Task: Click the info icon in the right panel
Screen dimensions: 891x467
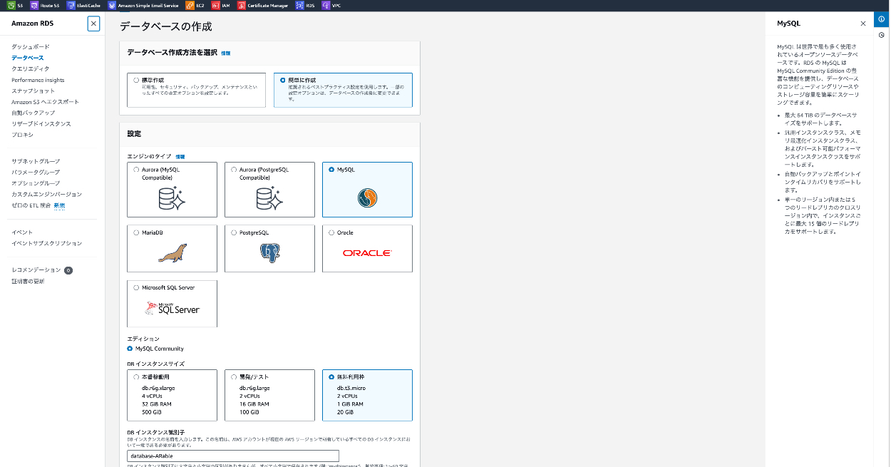Action: (882, 19)
